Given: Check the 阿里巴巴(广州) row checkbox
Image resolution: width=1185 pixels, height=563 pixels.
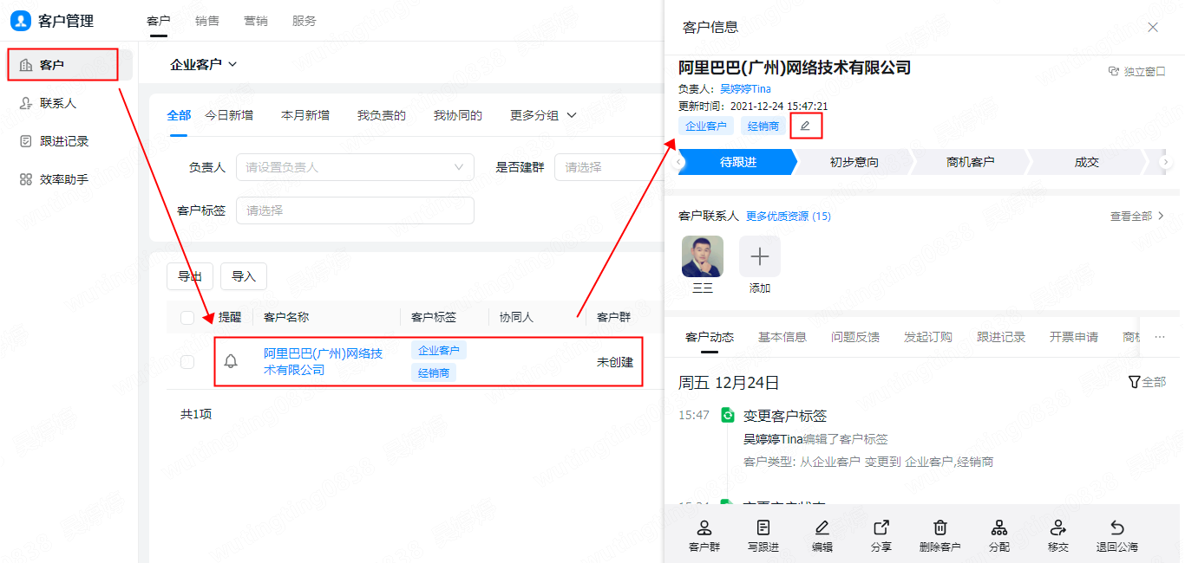Looking at the screenshot, I should click(187, 362).
